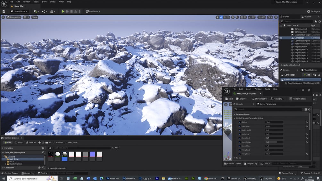
Task: Click the Save level disk icon in the main toolbar
Action: click(x=4, y=12)
